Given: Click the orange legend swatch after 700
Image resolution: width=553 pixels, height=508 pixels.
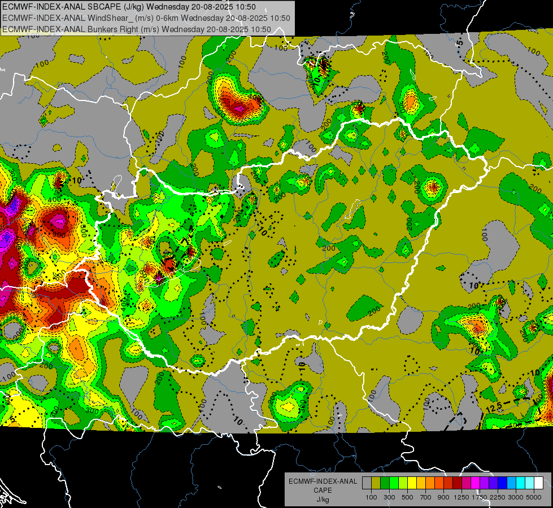Looking at the screenshot, I should click(x=430, y=483).
